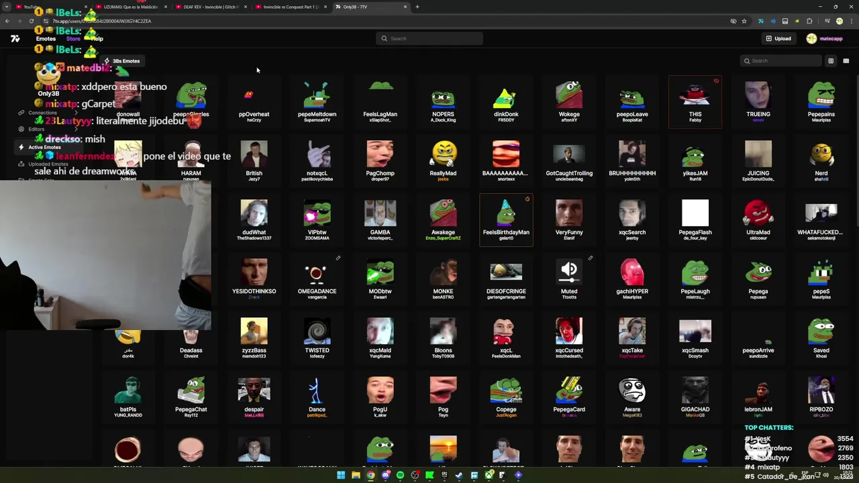Open the Windows Start menu
Image resolution: width=859 pixels, height=483 pixels.
coord(341,475)
